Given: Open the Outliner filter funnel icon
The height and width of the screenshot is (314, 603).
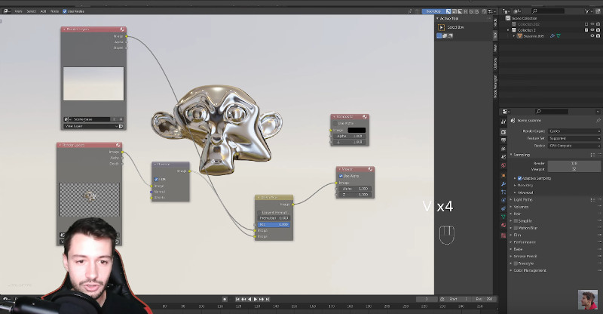Looking at the screenshot, I should (x=587, y=11).
